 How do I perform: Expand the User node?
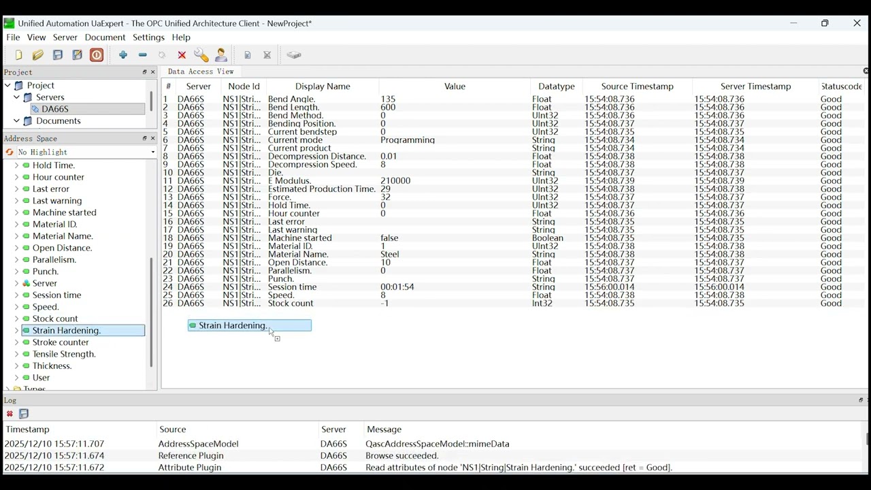[x=16, y=378]
